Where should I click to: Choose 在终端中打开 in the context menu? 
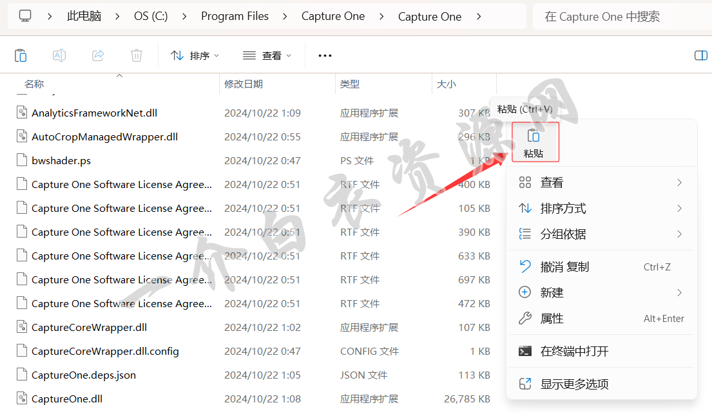tap(601, 352)
